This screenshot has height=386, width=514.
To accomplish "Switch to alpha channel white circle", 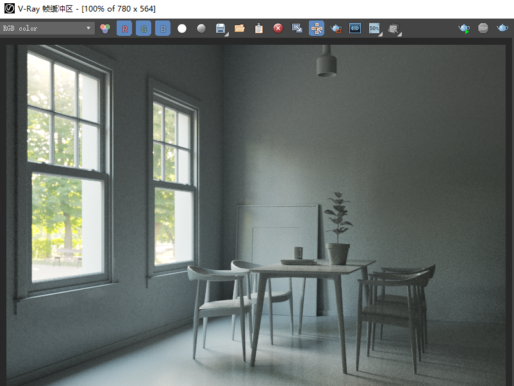I will [182, 28].
